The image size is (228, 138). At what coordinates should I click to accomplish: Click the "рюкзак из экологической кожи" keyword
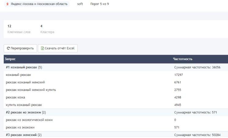click(29, 120)
